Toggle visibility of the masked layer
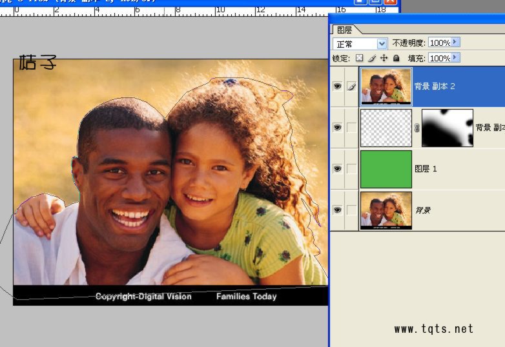Image resolution: width=505 pixels, height=347 pixels. [x=337, y=127]
